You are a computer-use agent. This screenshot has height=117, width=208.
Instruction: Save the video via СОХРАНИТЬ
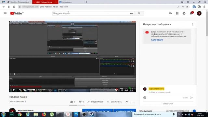[114, 102]
